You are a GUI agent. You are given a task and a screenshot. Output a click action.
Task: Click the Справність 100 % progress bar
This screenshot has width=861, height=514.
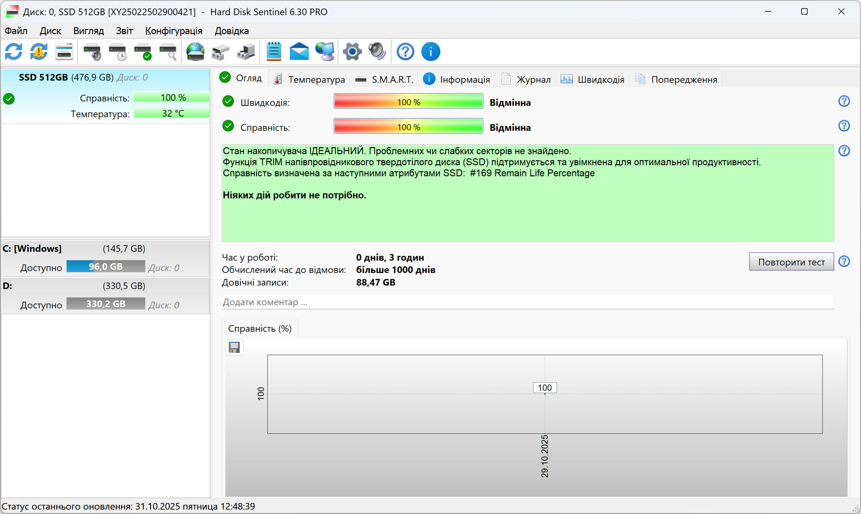tap(408, 126)
